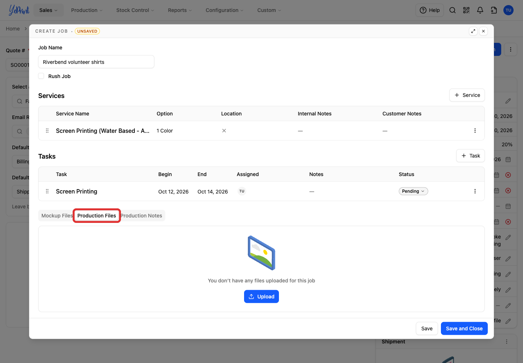Click the TU user avatar
523x363 pixels.
(x=508, y=10)
